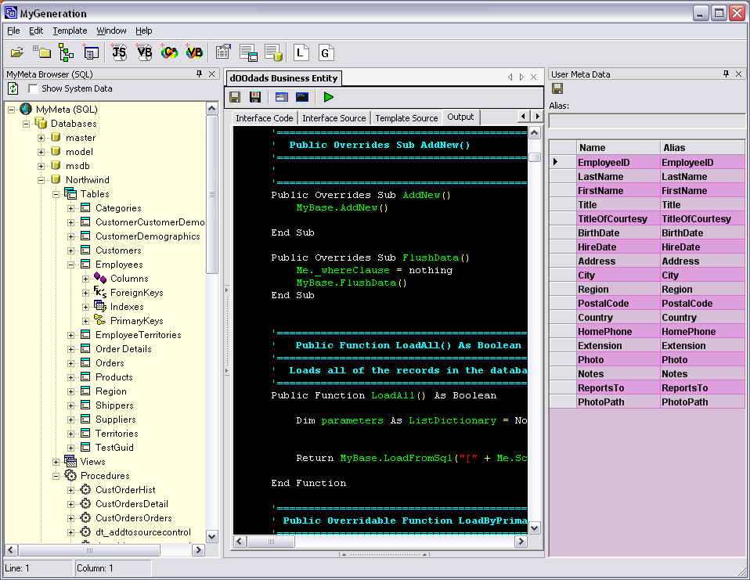Open the File menu

pos(13,31)
